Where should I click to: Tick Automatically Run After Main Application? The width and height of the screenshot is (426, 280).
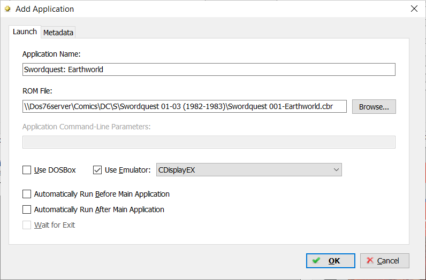point(27,209)
